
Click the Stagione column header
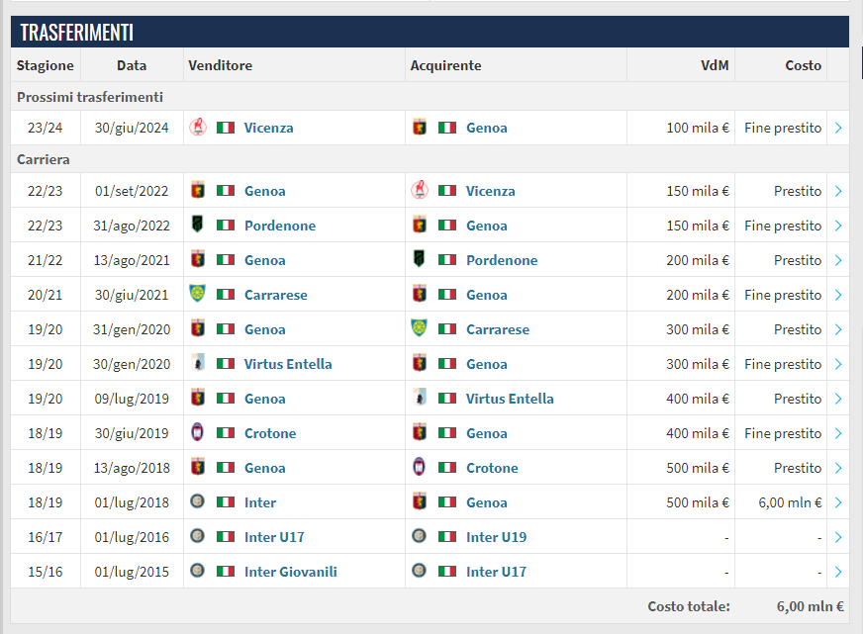[x=45, y=65]
